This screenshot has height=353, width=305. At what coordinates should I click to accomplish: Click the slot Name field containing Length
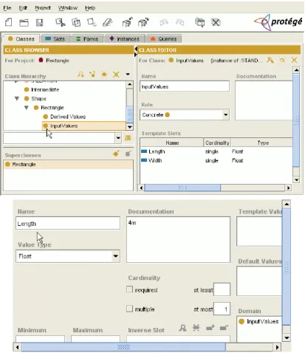pos(68,224)
